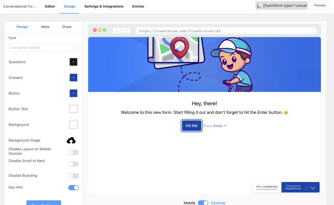334x205 pixels.
Task: Click the green dot in the preview window mockup
Action: 104,30
